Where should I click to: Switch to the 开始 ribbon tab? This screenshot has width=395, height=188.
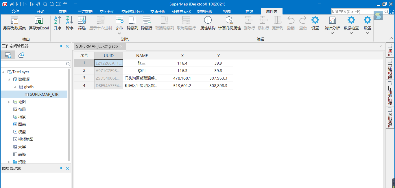tap(40, 12)
